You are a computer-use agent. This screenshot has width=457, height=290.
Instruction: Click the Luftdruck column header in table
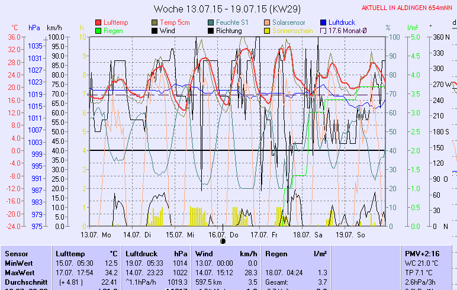point(141,253)
